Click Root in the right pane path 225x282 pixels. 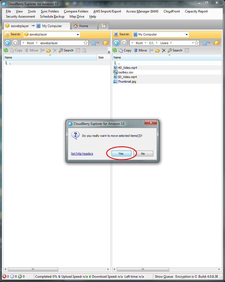tap(139, 43)
